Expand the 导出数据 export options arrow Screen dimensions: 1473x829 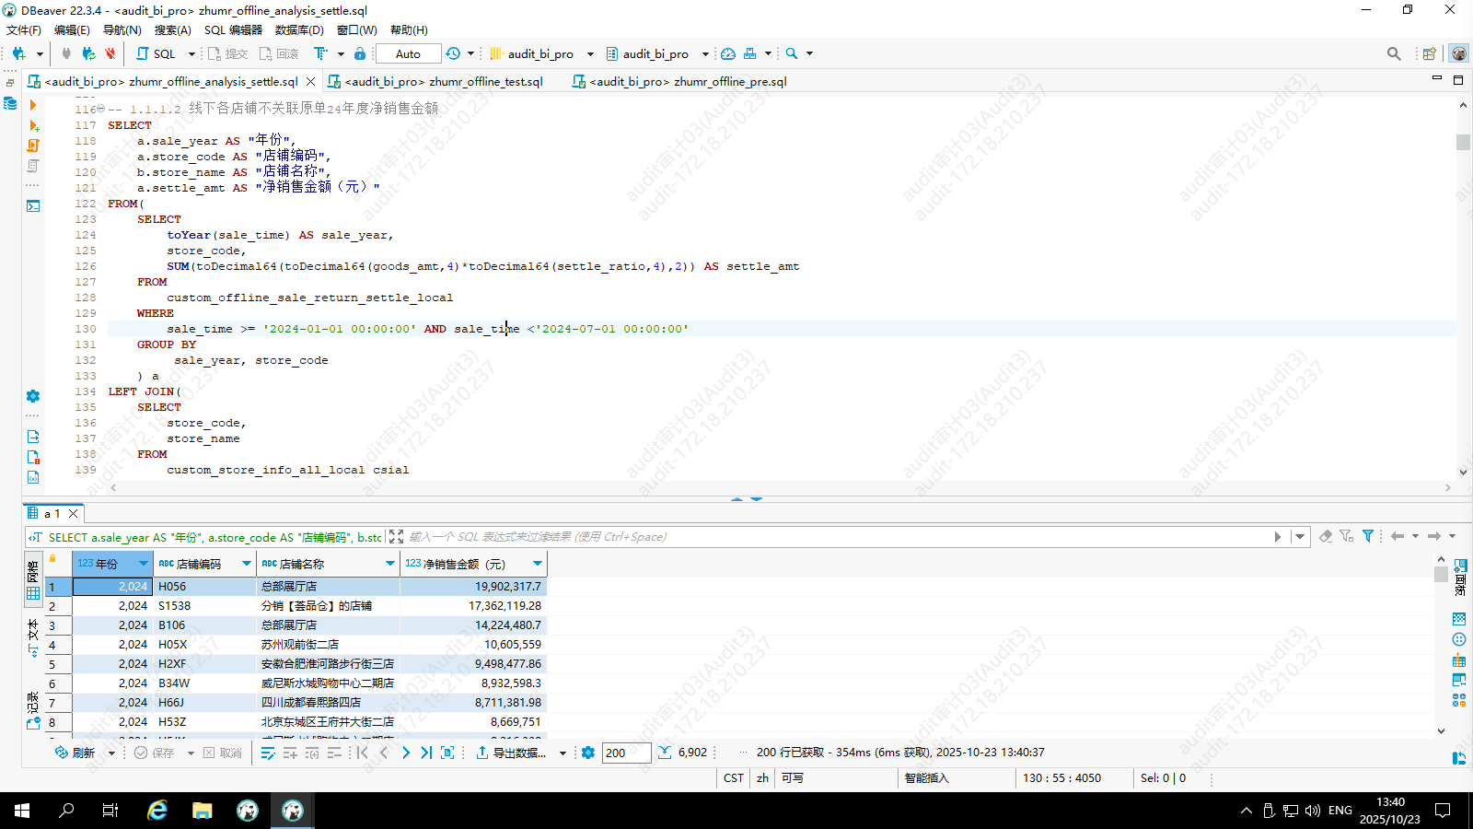point(563,753)
